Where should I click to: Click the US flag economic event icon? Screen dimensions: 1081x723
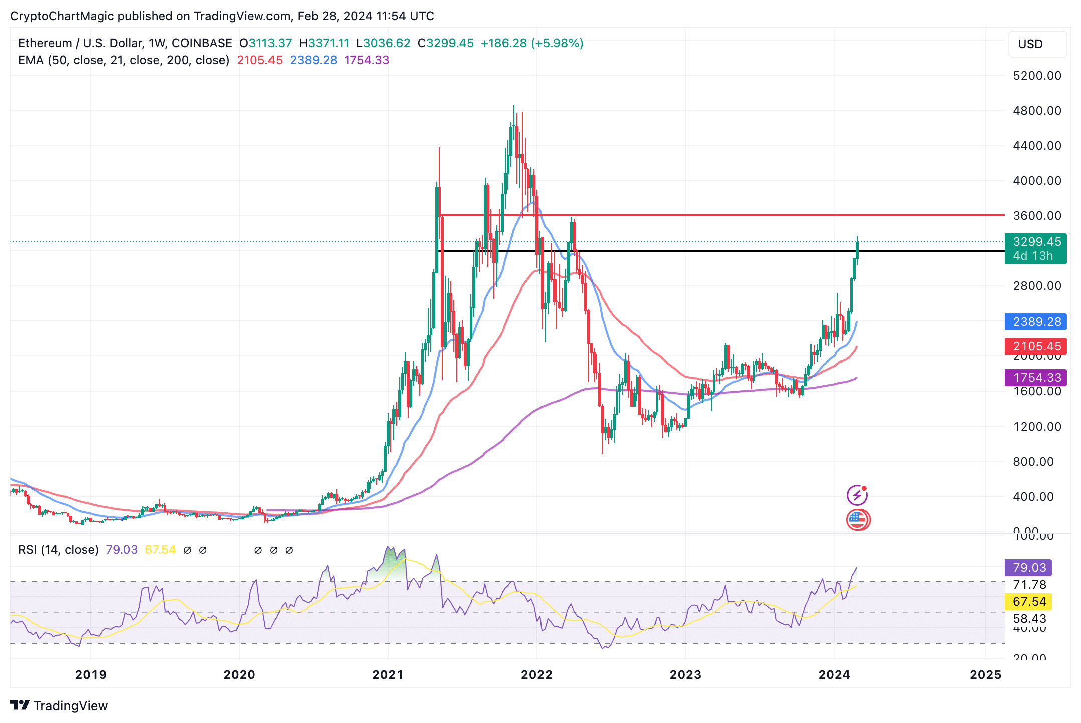(x=858, y=519)
